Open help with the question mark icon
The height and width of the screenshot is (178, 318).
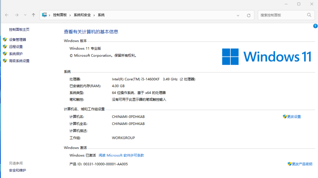[316, 26]
